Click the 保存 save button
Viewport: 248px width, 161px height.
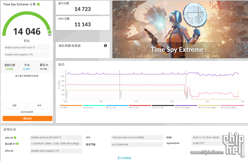[x=39, y=105]
